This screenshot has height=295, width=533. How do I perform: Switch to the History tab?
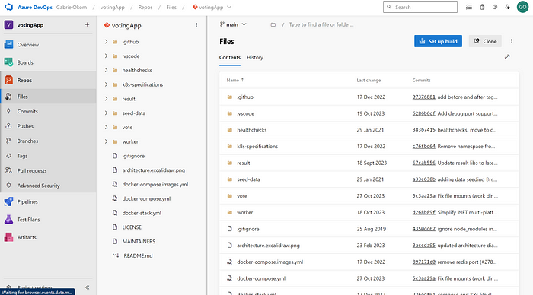(x=255, y=57)
